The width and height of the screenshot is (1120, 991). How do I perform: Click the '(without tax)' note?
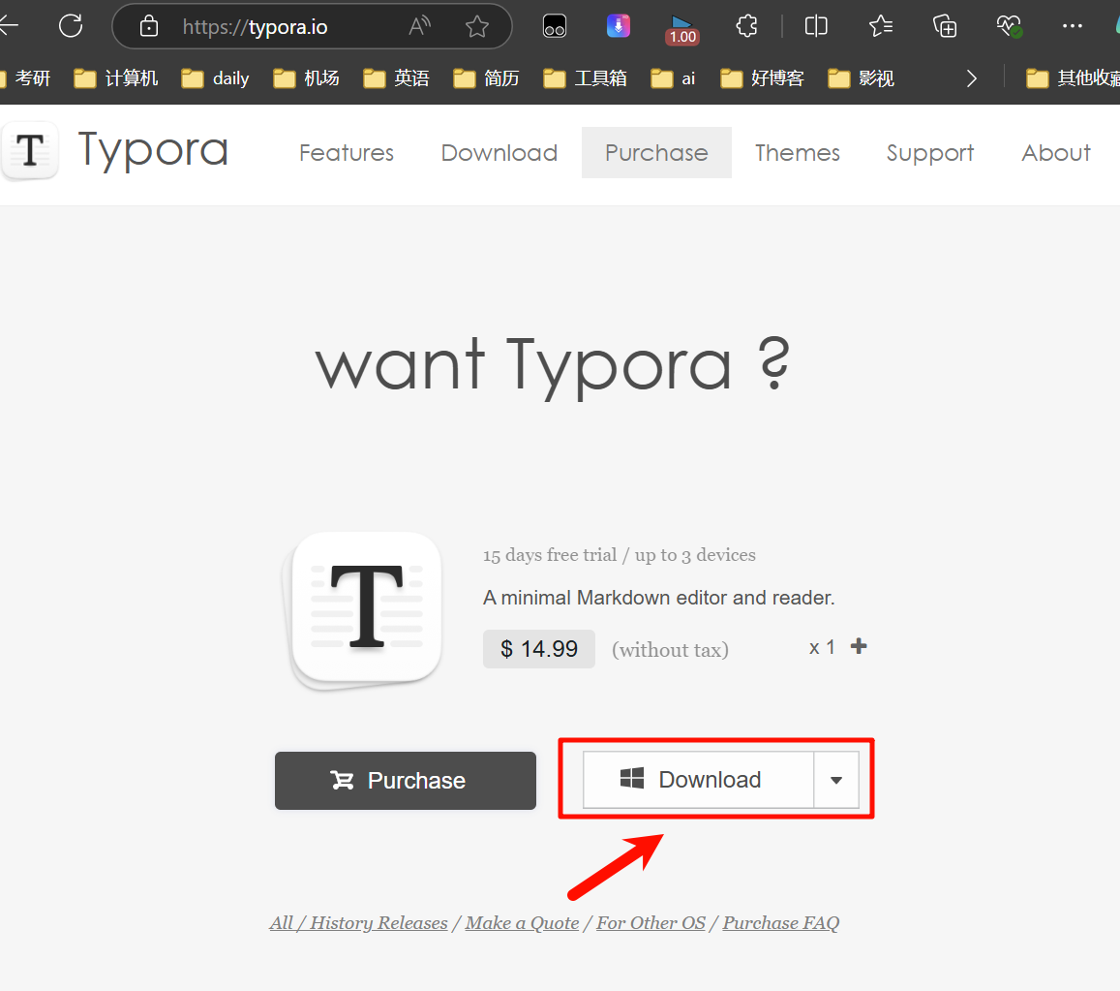tap(670, 649)
